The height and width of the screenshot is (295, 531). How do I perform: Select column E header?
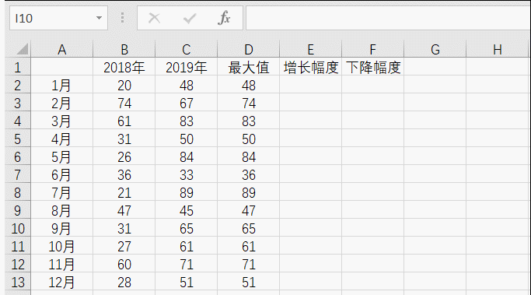click(311, 50)
